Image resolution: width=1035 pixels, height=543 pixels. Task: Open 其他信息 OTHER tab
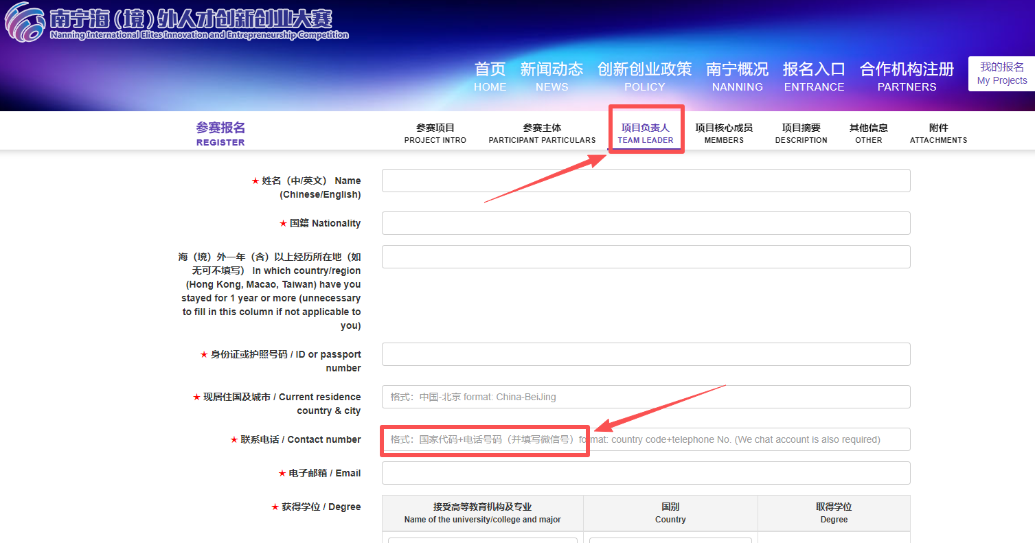[868, 133]
